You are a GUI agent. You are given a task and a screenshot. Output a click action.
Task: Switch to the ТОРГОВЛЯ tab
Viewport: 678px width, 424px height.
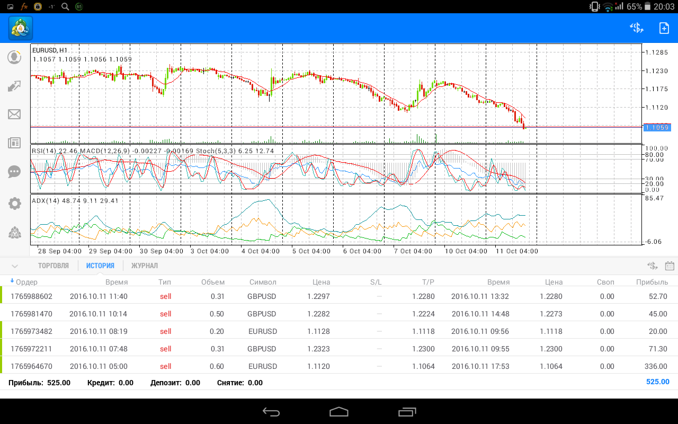(x=53, y=266)
